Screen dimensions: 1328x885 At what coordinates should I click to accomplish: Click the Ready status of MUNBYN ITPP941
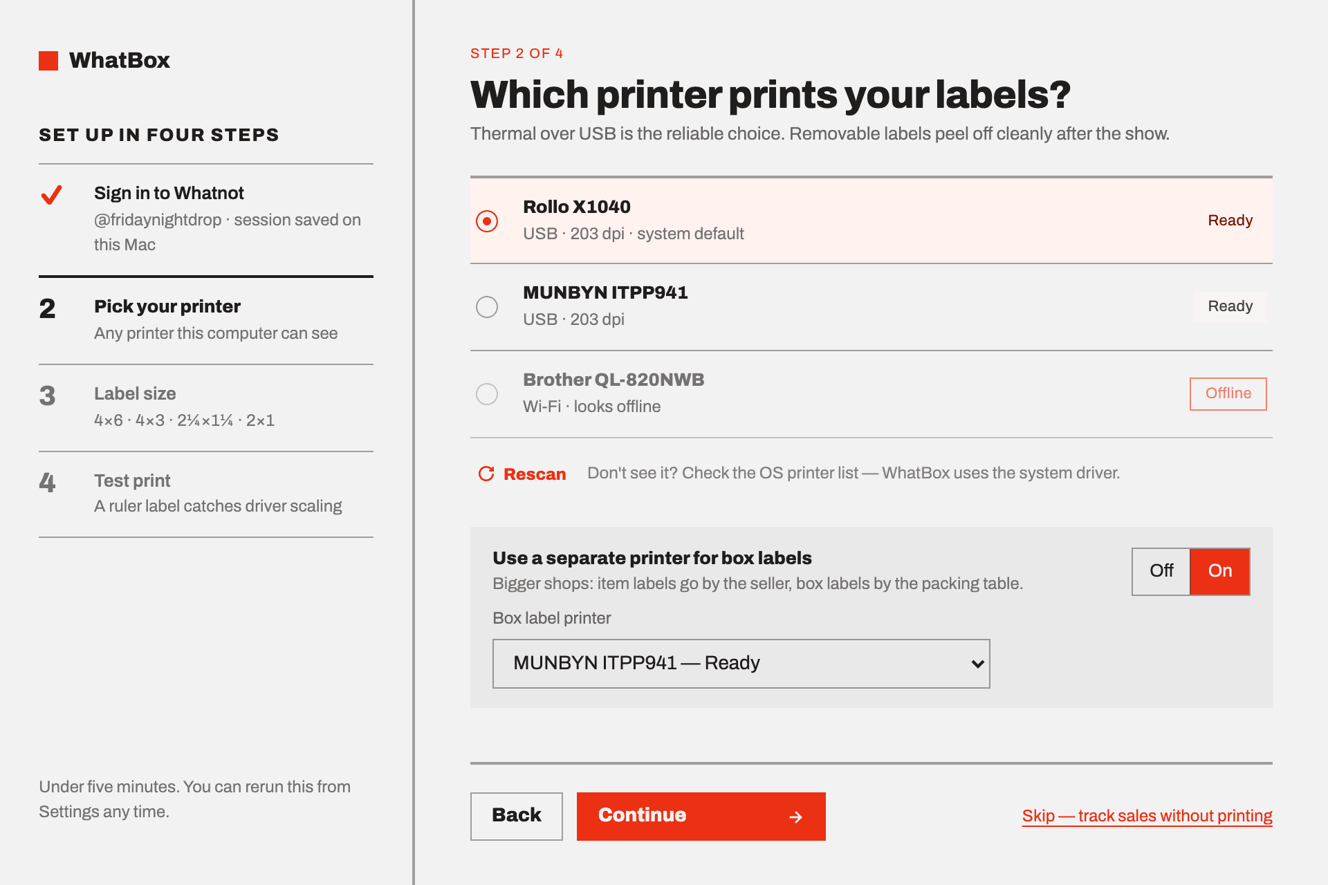click(1230, 306)
